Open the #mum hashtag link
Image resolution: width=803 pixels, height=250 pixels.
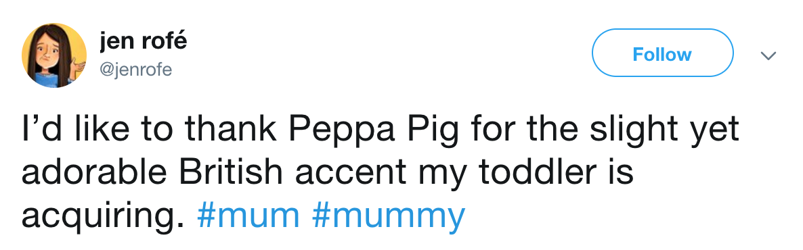(x=248, y=217)
